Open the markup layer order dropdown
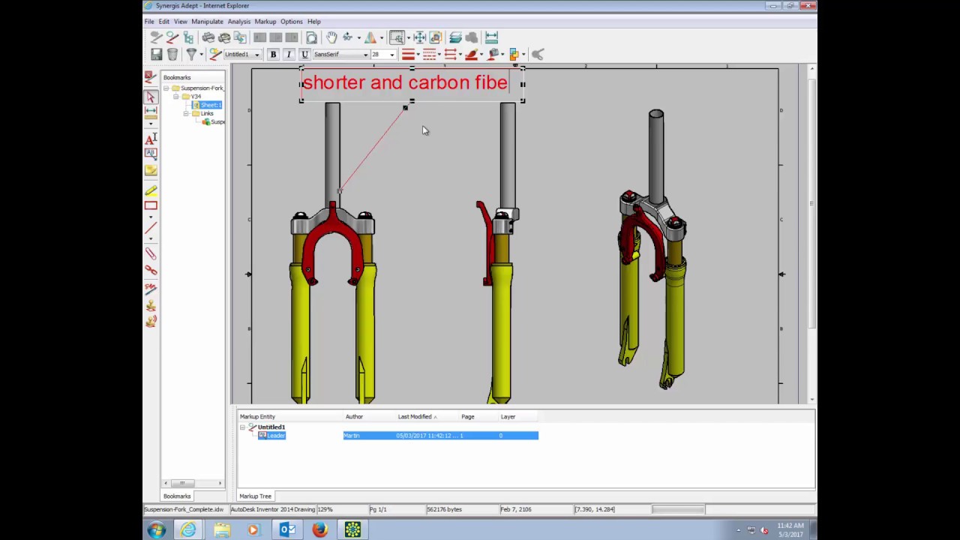 (x=523, y=55)
